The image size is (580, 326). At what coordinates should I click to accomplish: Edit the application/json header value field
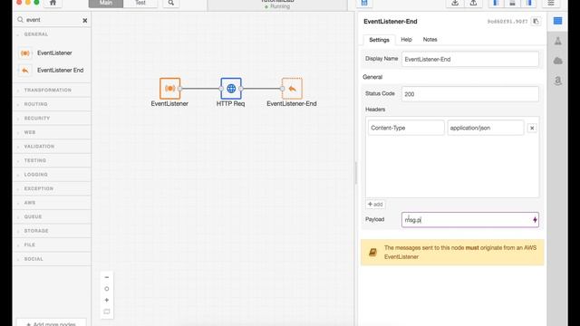[x=486, y=128]
